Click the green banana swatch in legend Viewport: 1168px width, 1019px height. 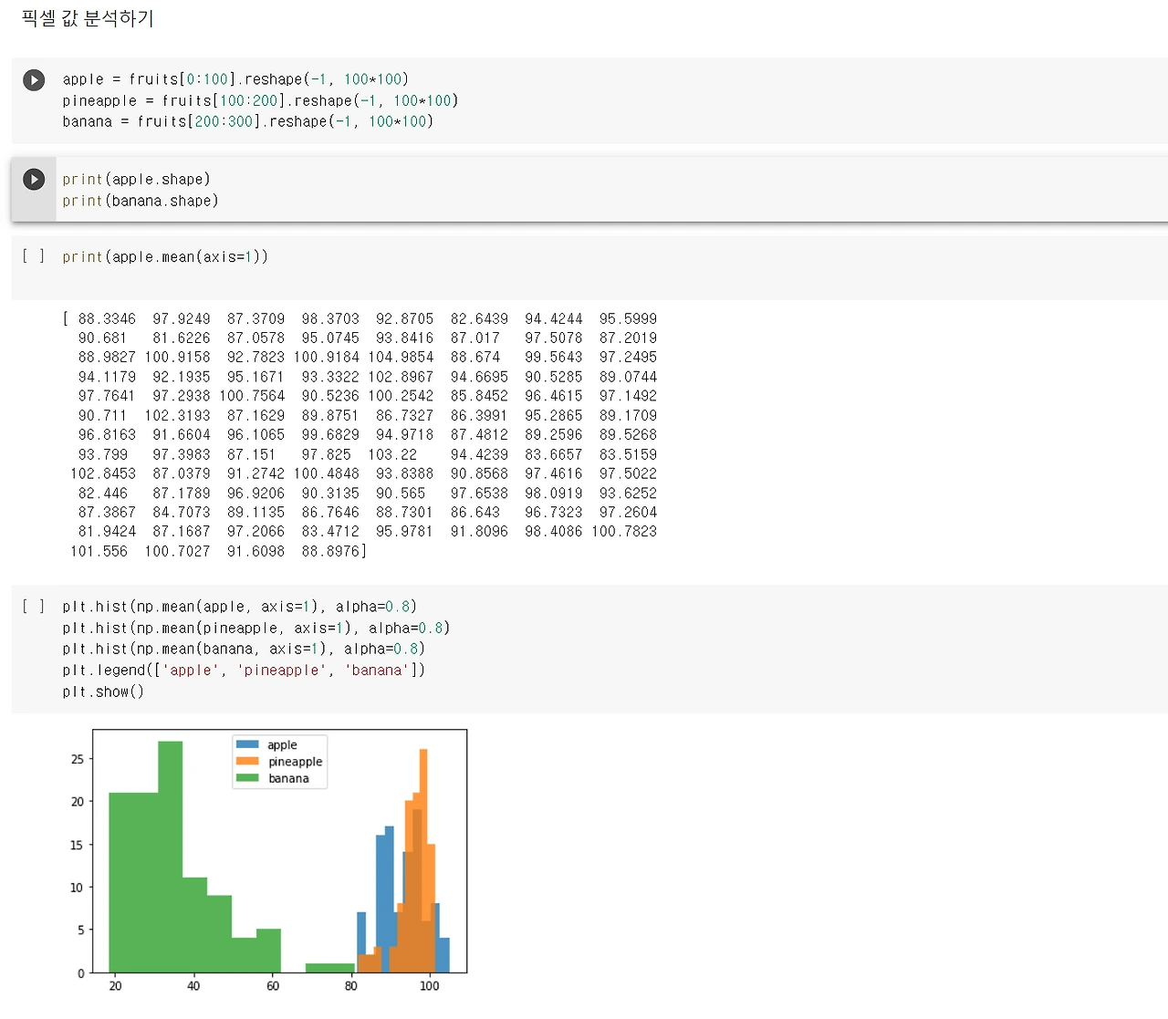pyautogui.click(x=247, y=778)
